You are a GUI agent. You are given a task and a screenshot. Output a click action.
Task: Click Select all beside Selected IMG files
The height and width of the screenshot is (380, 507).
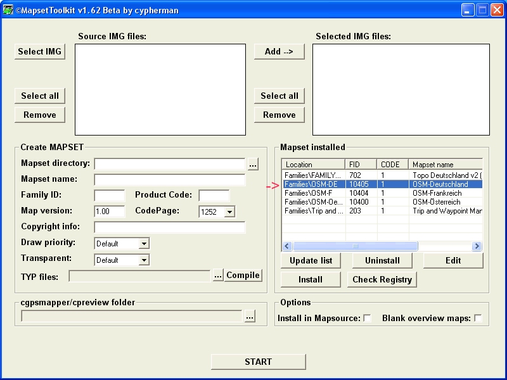point(279,96)
